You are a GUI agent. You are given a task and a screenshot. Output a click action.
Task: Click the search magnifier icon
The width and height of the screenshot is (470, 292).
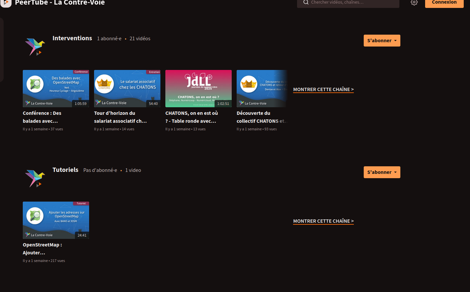(306, 2)
